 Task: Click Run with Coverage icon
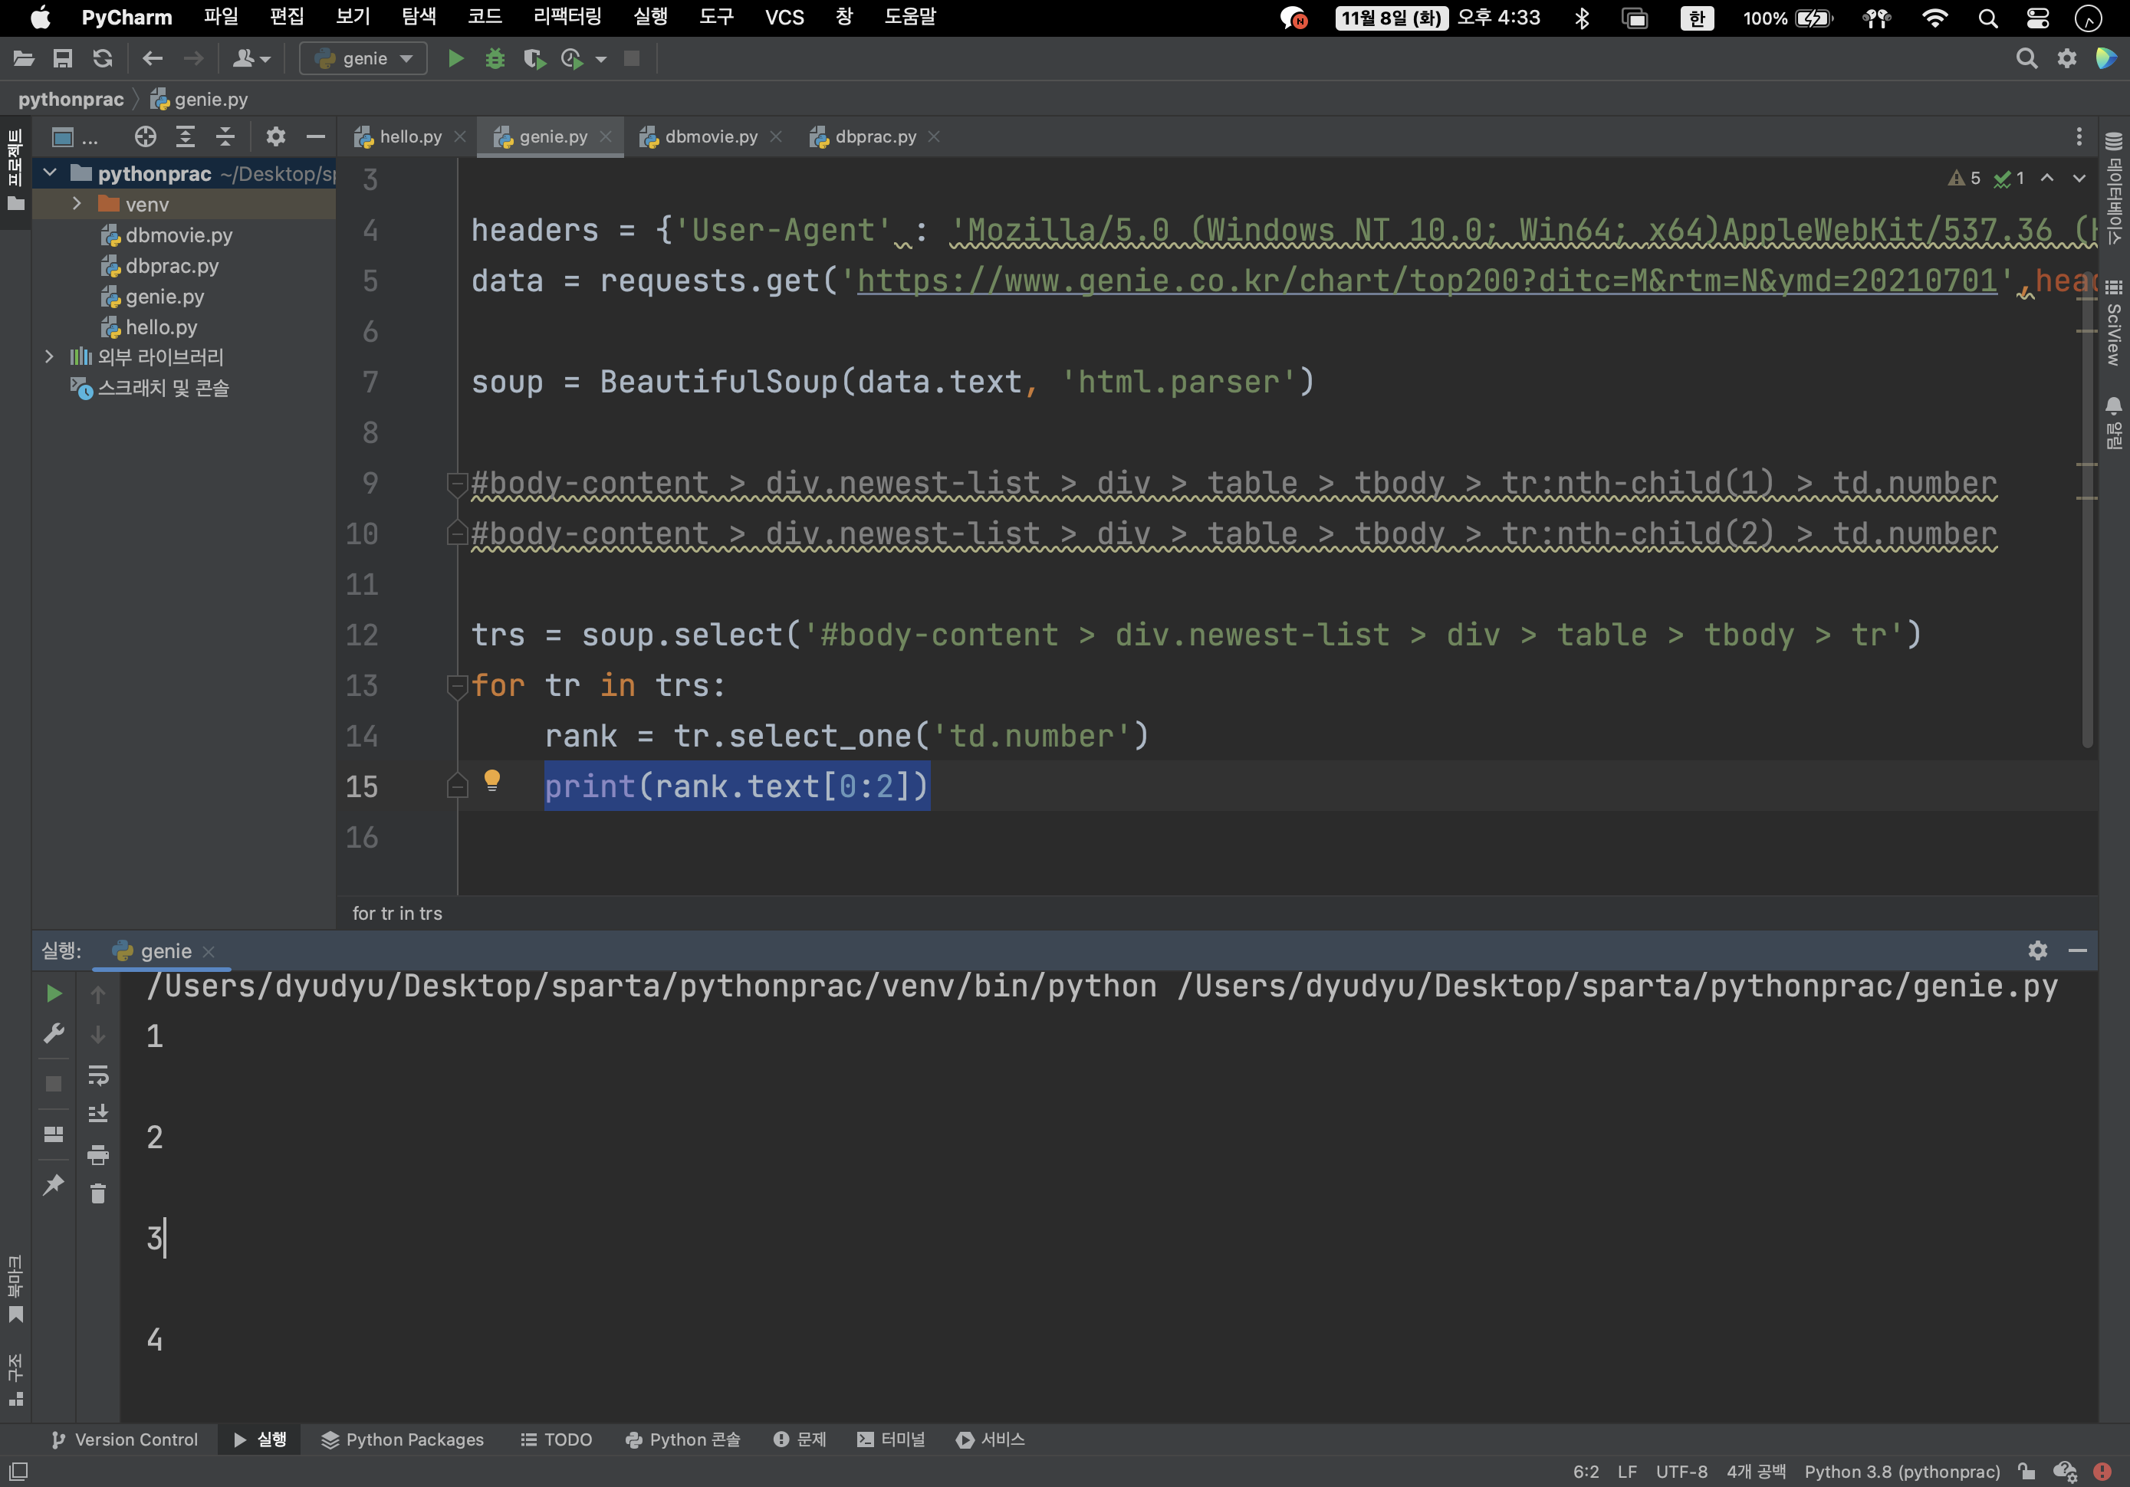coord(534,59)
